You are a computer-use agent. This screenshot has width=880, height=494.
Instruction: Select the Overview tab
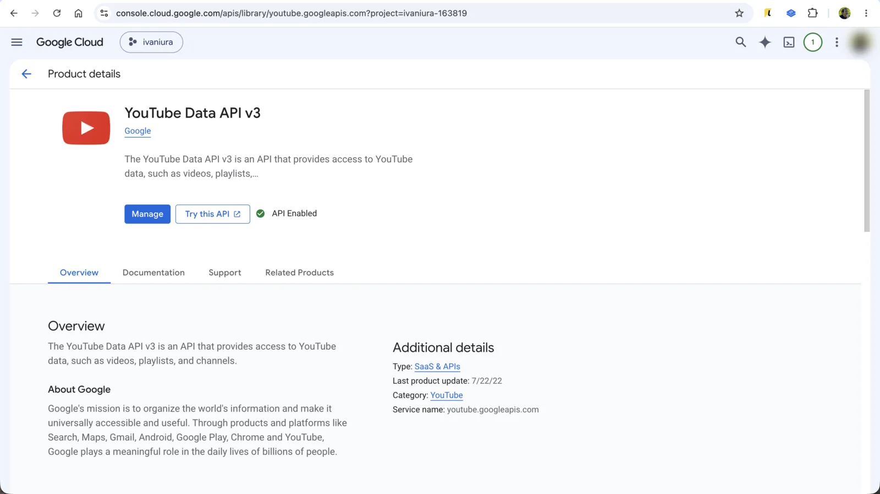(79, 273)
